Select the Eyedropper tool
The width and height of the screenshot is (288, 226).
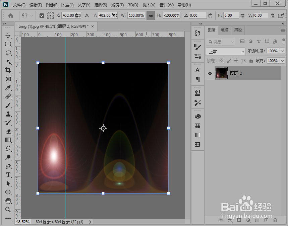click(x=8, y=88)
